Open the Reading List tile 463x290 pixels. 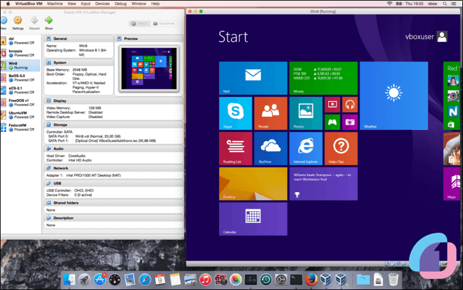[236, 148]
